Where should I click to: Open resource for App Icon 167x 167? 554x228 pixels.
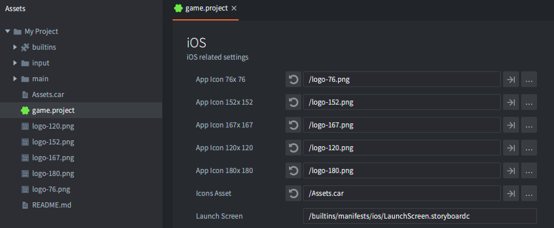tap(511, 125)
